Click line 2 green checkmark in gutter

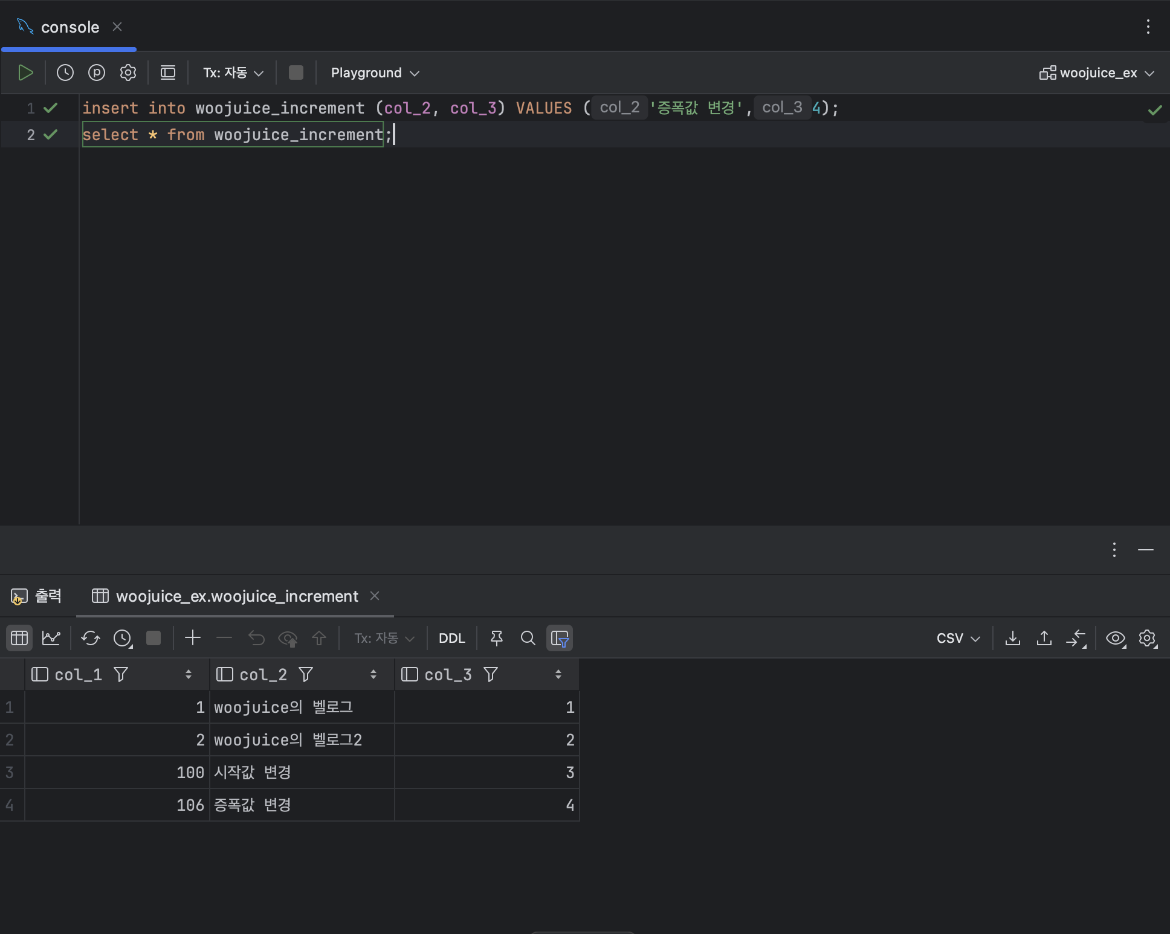pos(51,134)
